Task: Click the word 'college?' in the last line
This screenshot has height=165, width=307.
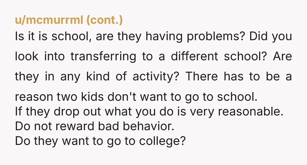Action: [x=162, y=141]
